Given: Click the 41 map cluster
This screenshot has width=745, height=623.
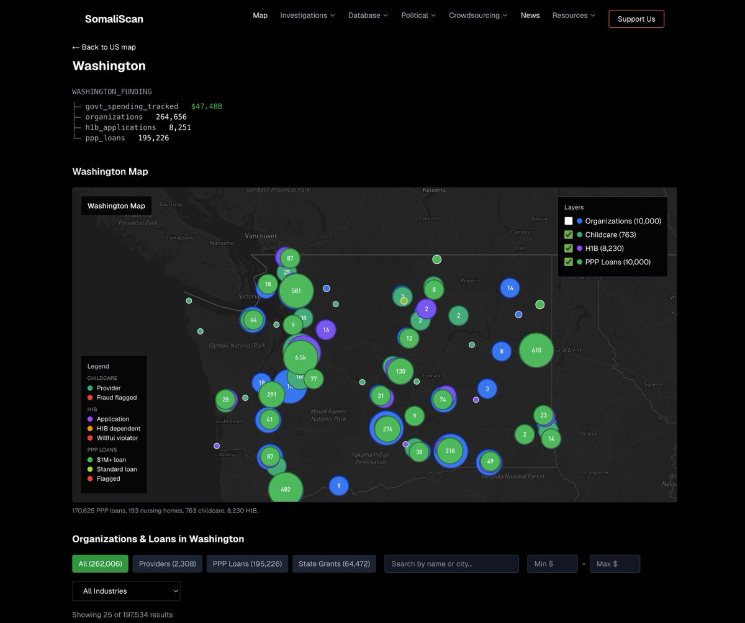Looking at the screenshot, I should coord(269,419).
